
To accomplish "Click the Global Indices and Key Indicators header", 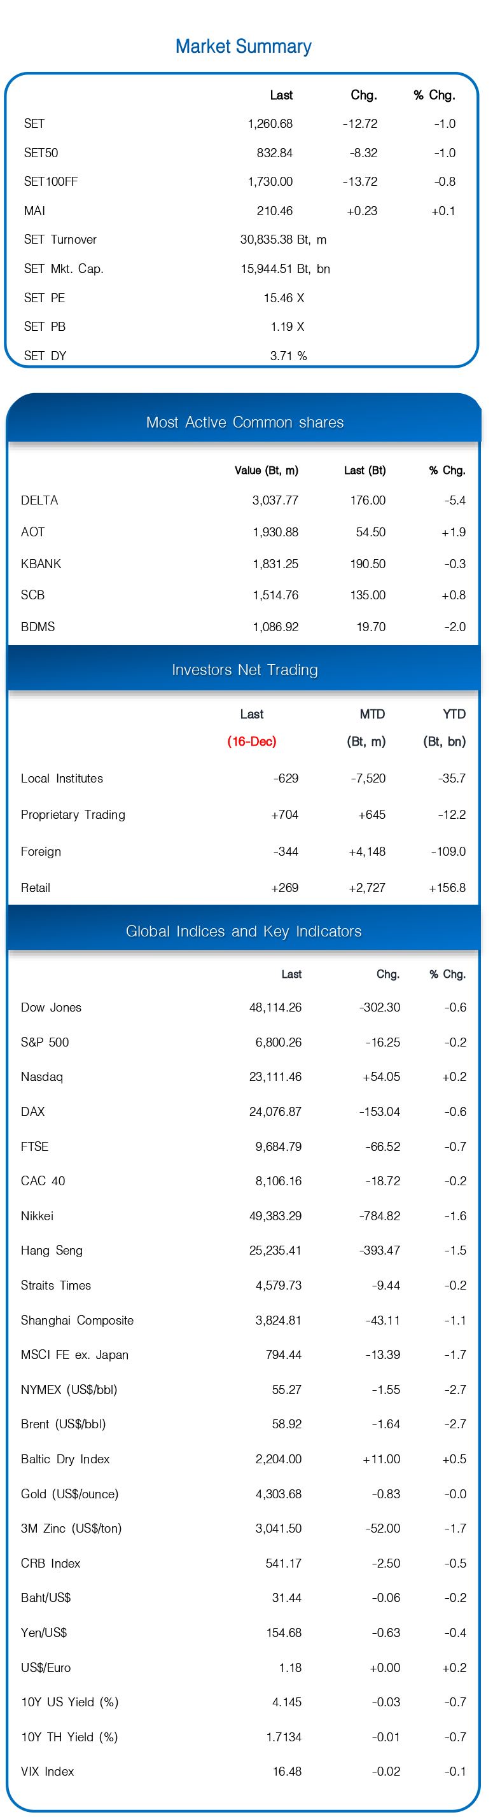I will (243, 931).
